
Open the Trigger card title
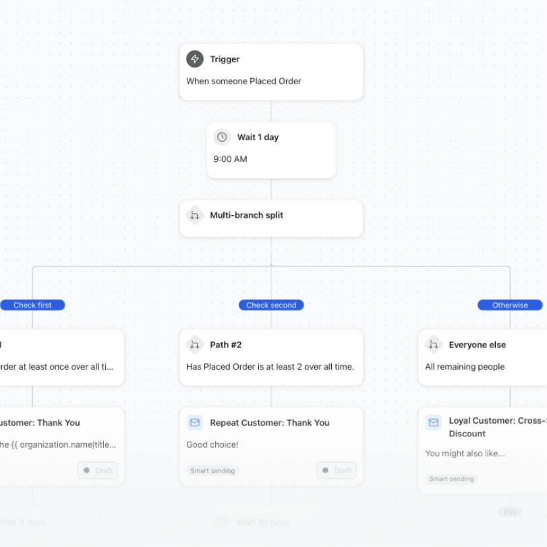click(225, 59)
